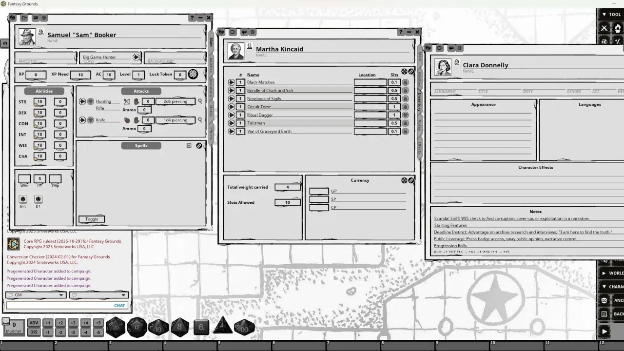Roll the d10 die
The width and height of the screenshot is (624, 351).
(158, 327)
